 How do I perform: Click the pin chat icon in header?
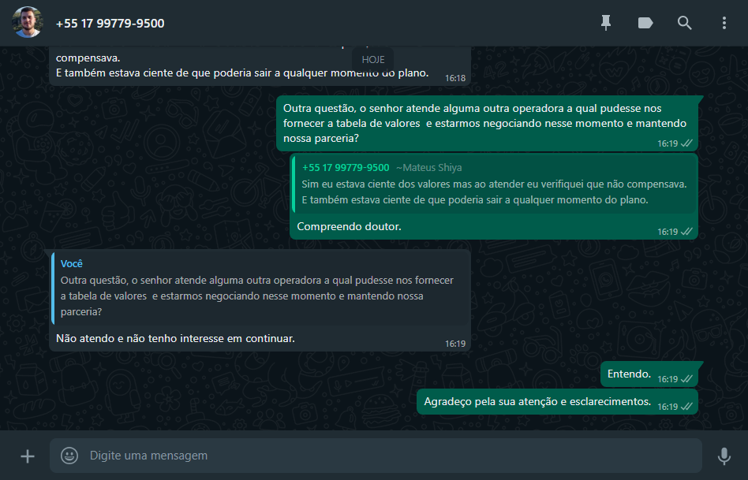pos(606,23)
